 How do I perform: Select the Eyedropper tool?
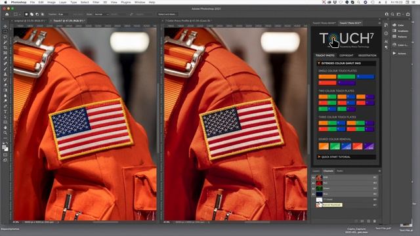pos(5,58)
